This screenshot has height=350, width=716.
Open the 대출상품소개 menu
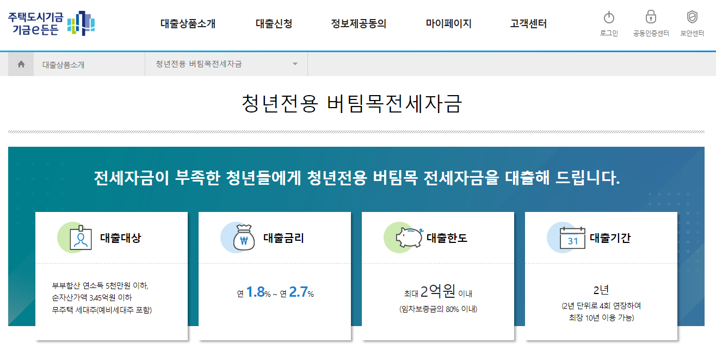tap(188, 24)
